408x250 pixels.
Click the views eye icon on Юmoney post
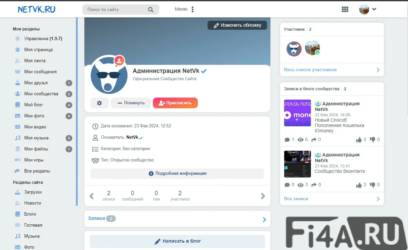pos(301,140)
